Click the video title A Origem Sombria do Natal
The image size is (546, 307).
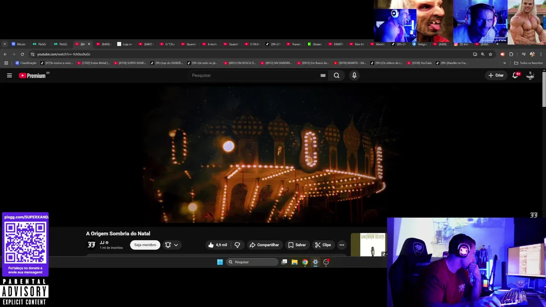[x=118, y=234]
